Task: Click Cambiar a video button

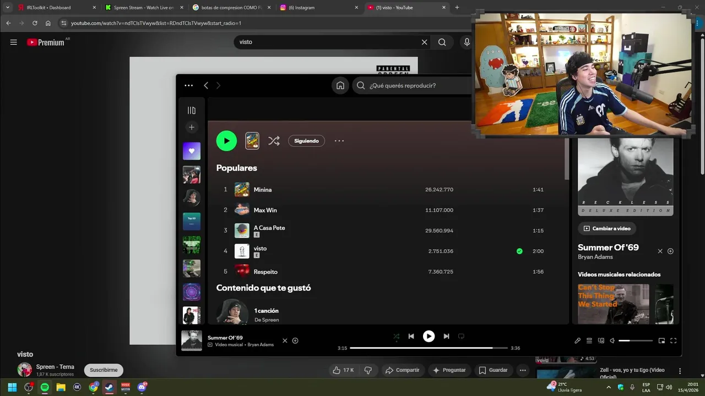Action: [607, 228]
